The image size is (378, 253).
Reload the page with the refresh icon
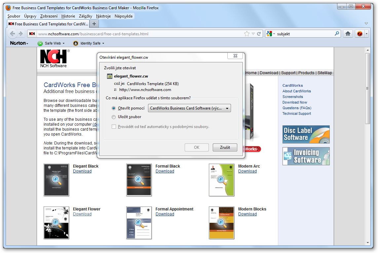tap(259, 34)
